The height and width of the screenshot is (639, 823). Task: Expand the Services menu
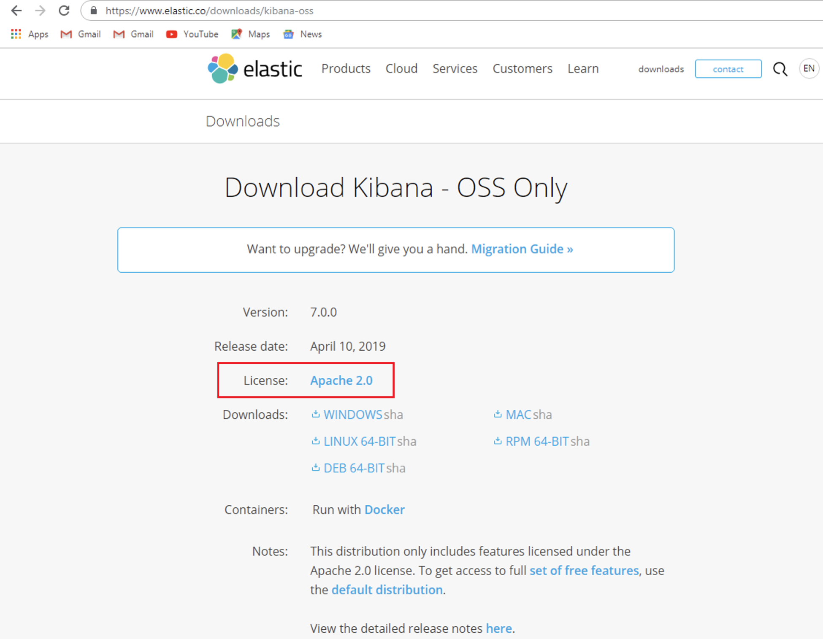coord(455,68)
